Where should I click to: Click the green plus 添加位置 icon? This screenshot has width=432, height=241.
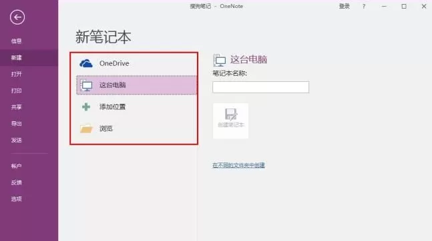coord(86,107)
